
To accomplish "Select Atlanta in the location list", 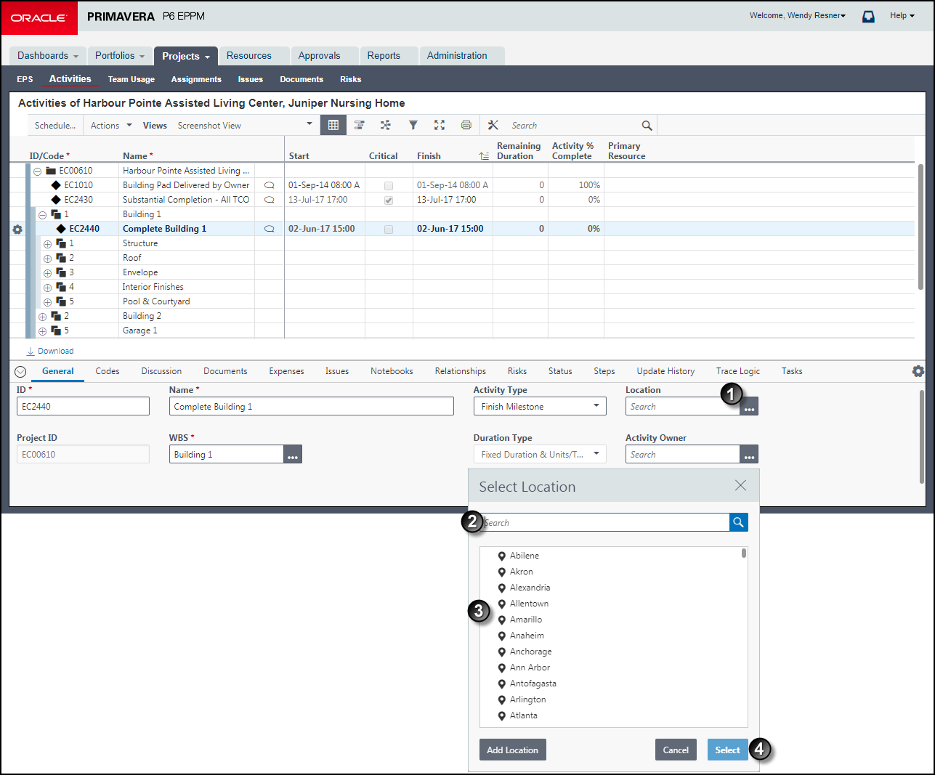I will (524, 715).
